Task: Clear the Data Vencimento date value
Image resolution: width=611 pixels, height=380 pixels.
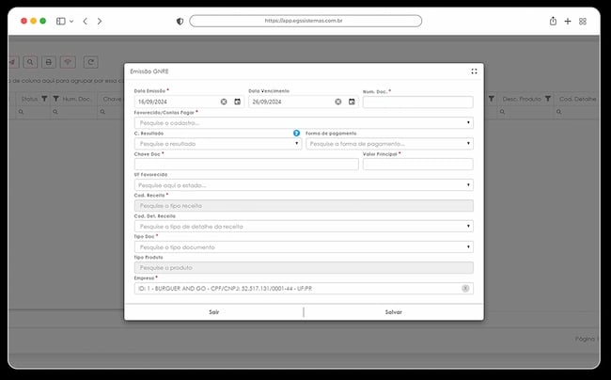Action: (338, 102)
